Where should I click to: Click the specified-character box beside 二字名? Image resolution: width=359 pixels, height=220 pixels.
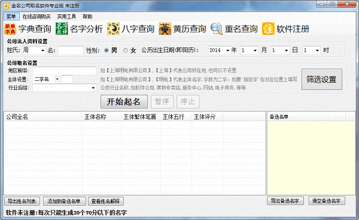pos(67,79)
